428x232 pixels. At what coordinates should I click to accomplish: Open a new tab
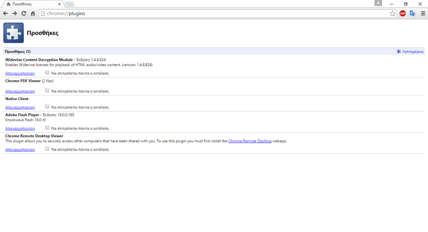(x=70, y=4)
